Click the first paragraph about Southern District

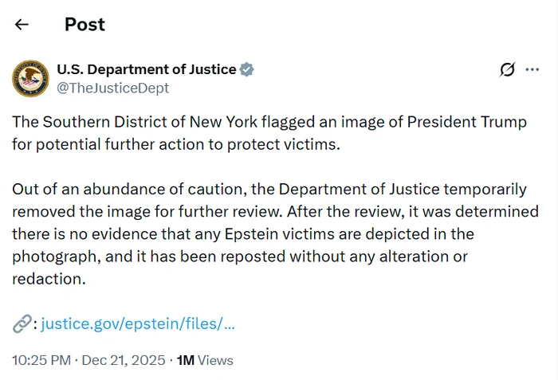(x=269, y=133)
